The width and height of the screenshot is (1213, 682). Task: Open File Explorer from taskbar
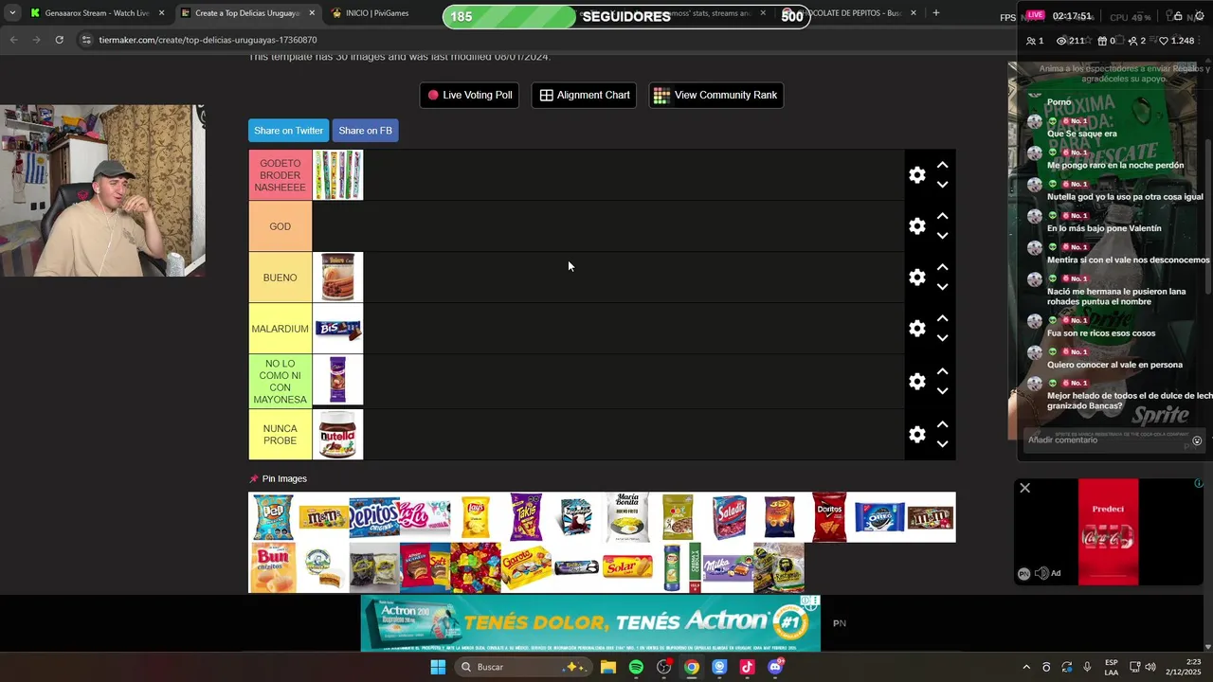tap(608, 667)
